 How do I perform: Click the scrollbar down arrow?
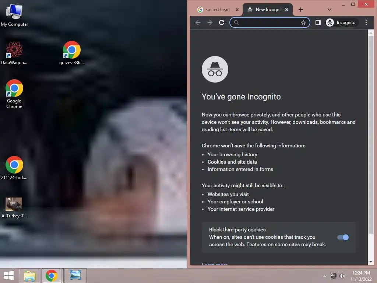pyautogui.click(x=370, y=262)
